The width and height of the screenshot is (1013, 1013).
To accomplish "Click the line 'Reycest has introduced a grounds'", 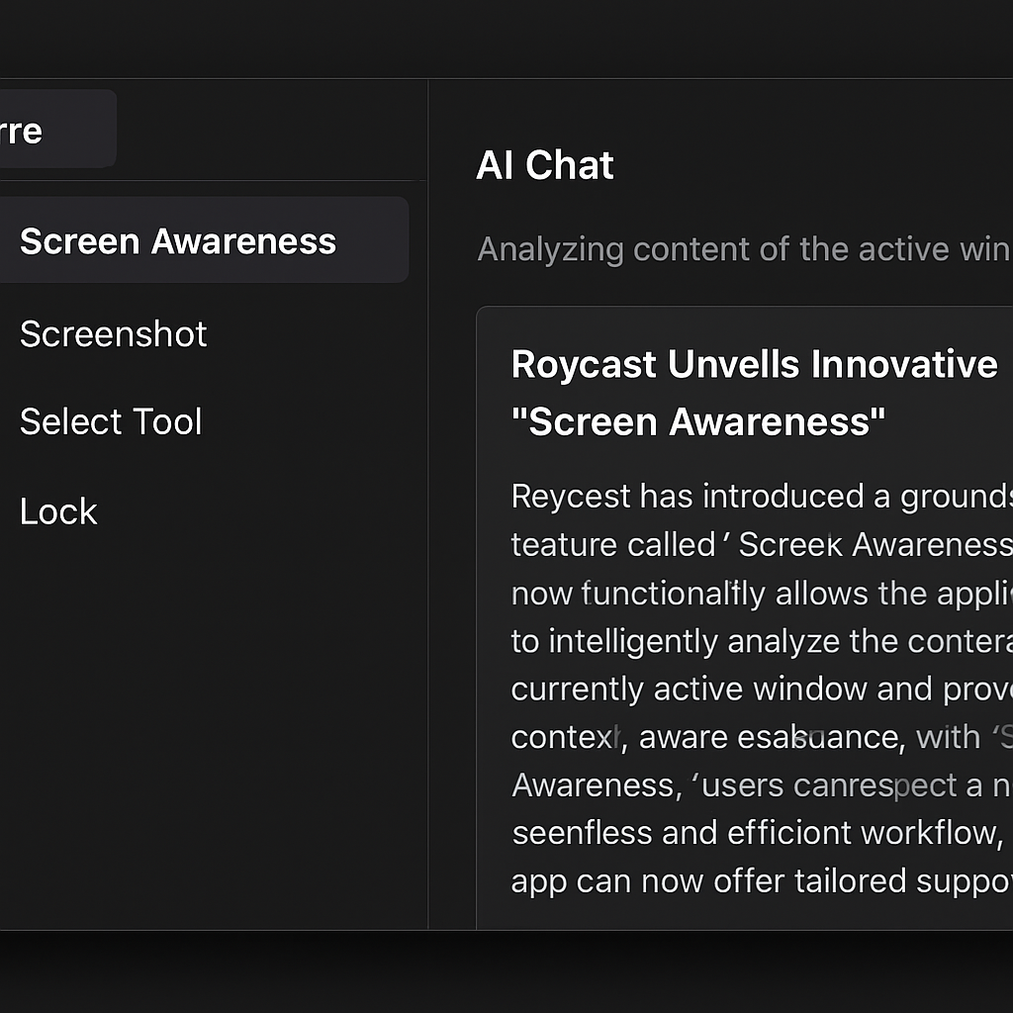I will coord(762,497).
